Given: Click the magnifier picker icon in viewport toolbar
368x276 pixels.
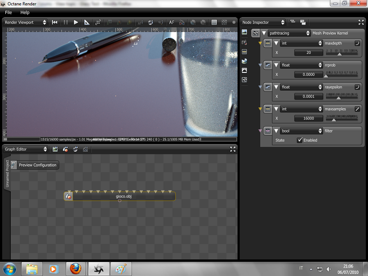Looking at the screenshot, I should point(161,22).
